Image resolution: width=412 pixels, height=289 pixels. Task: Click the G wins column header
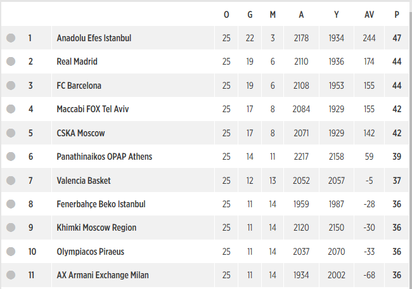pos(250,15)
